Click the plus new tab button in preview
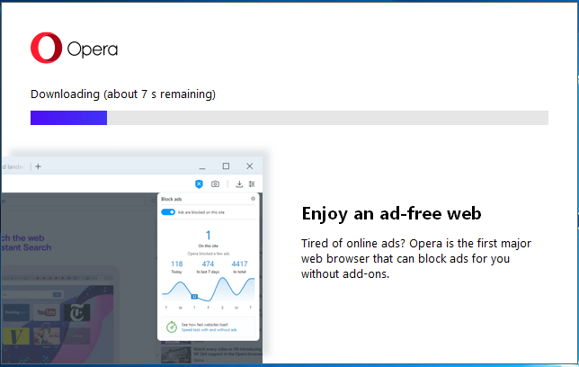 38,166
